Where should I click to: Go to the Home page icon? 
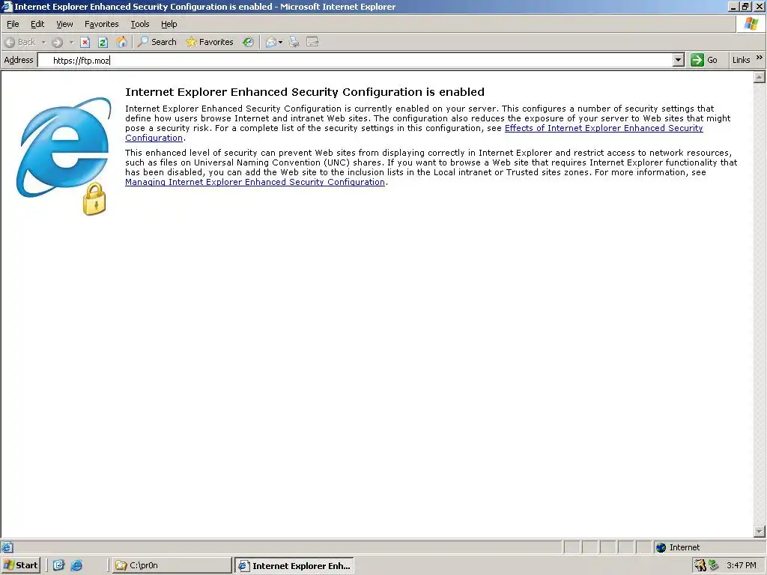pos(121,42)
